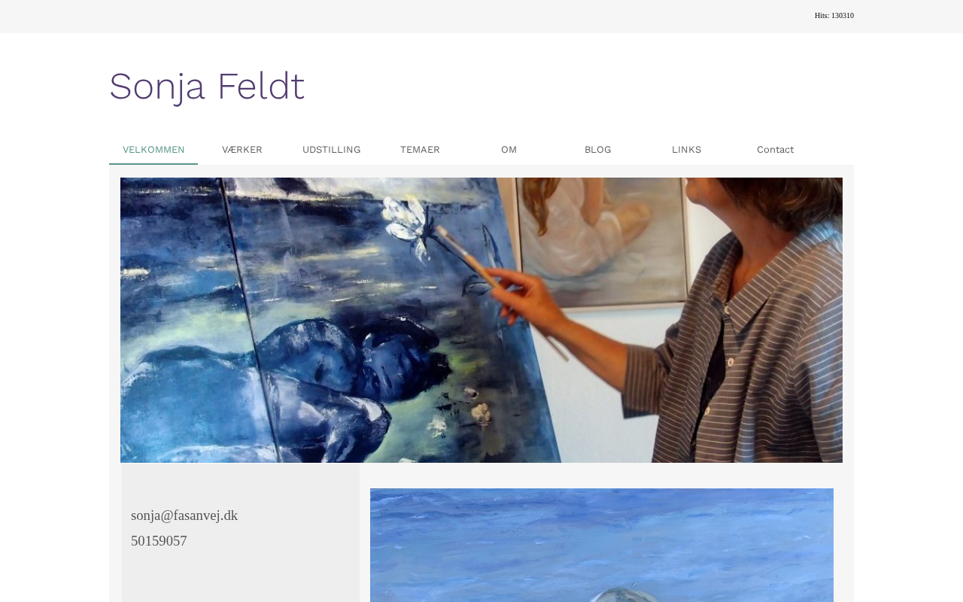Viewport: 963px width, 602px height.
Task: Click the LINKS menu item
Action: click(x=686, y=150)
